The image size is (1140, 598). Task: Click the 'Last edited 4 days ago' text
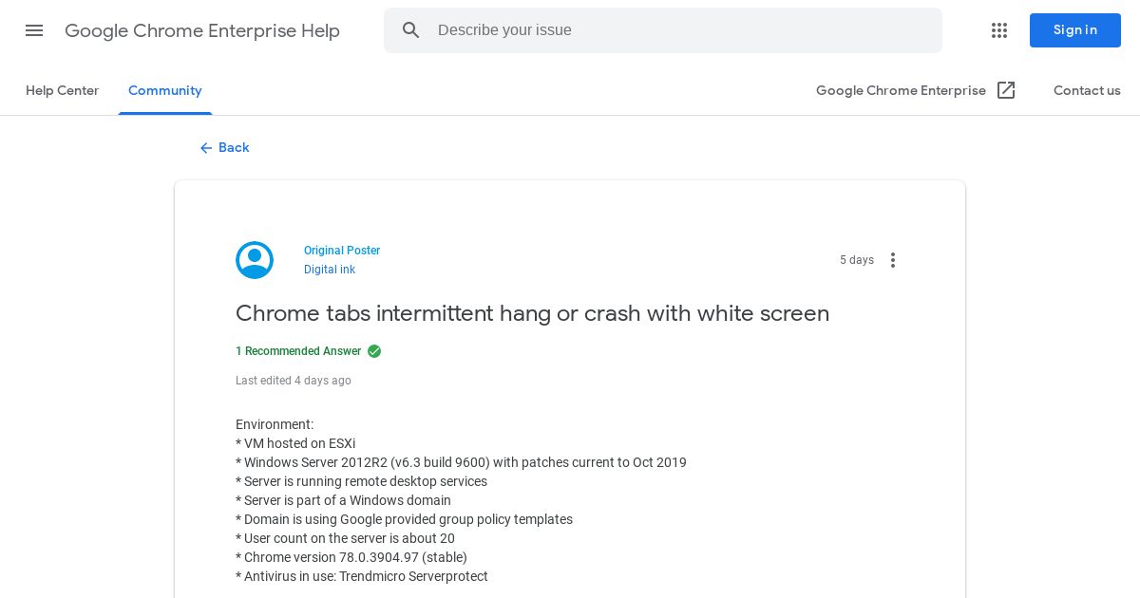294,381
